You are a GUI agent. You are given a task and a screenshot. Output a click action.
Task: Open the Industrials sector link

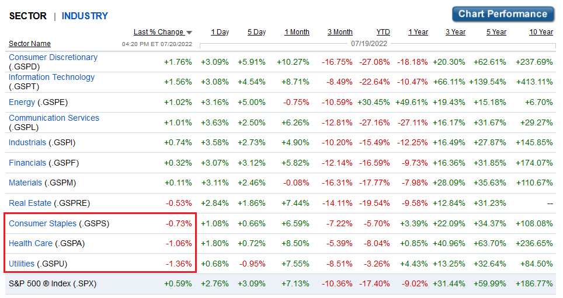[27, 142]
